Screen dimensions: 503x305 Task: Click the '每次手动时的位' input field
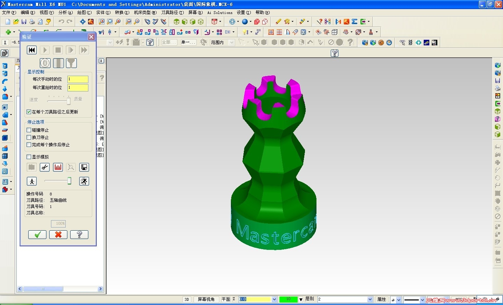(x=78, y=79)
